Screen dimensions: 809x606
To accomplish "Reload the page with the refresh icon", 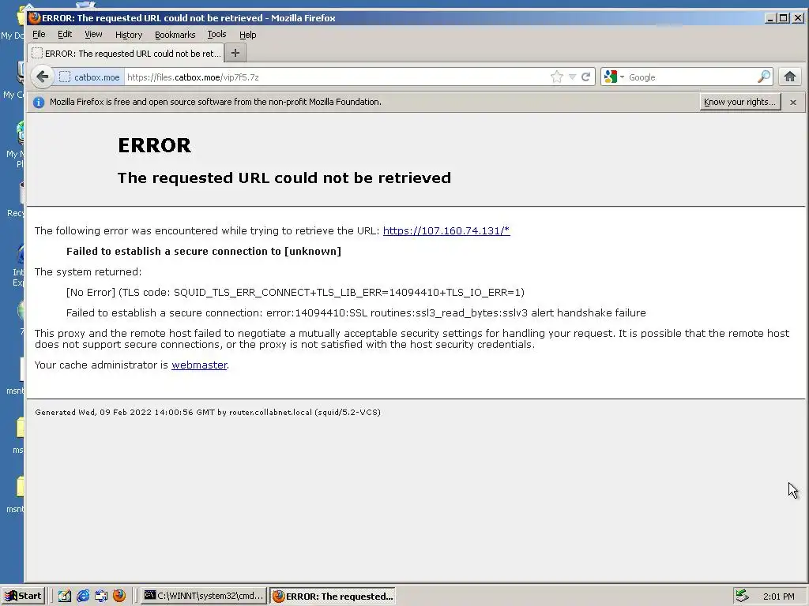I will click(x=585, y=77).
